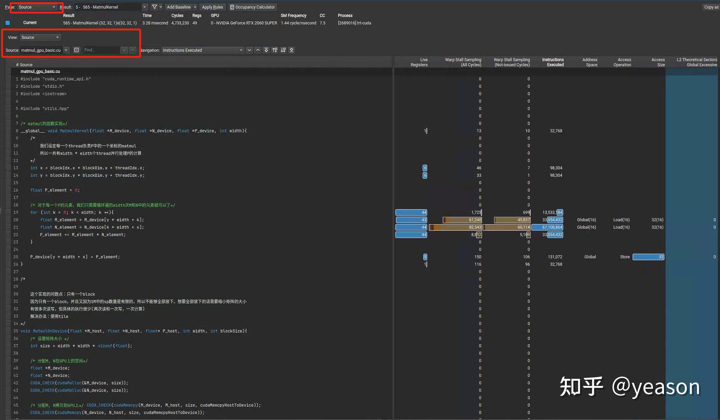Click inside the Find text field
The height and width of the screenshot is (420, 720).
tap(101, 50)
